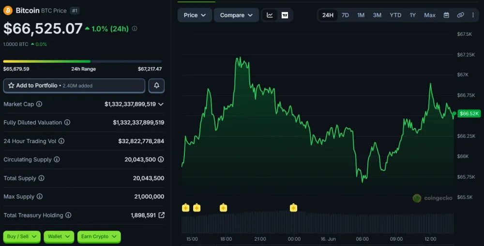Click the $32,822,778,284 trading volume value
The image size is (484, 246).
141,141
